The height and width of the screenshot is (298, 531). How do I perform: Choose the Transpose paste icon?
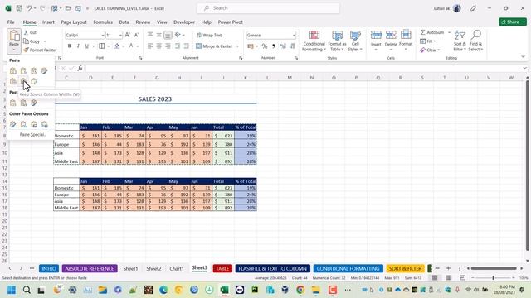tap(34, 81)
